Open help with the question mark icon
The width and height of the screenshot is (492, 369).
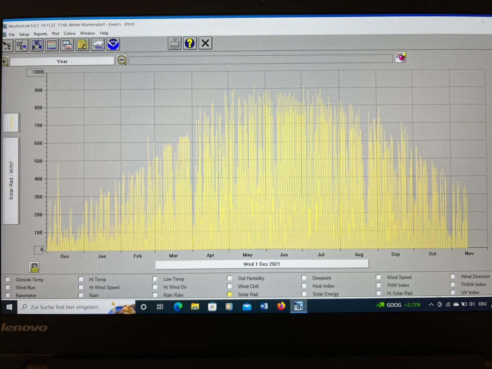pos(190,43)
